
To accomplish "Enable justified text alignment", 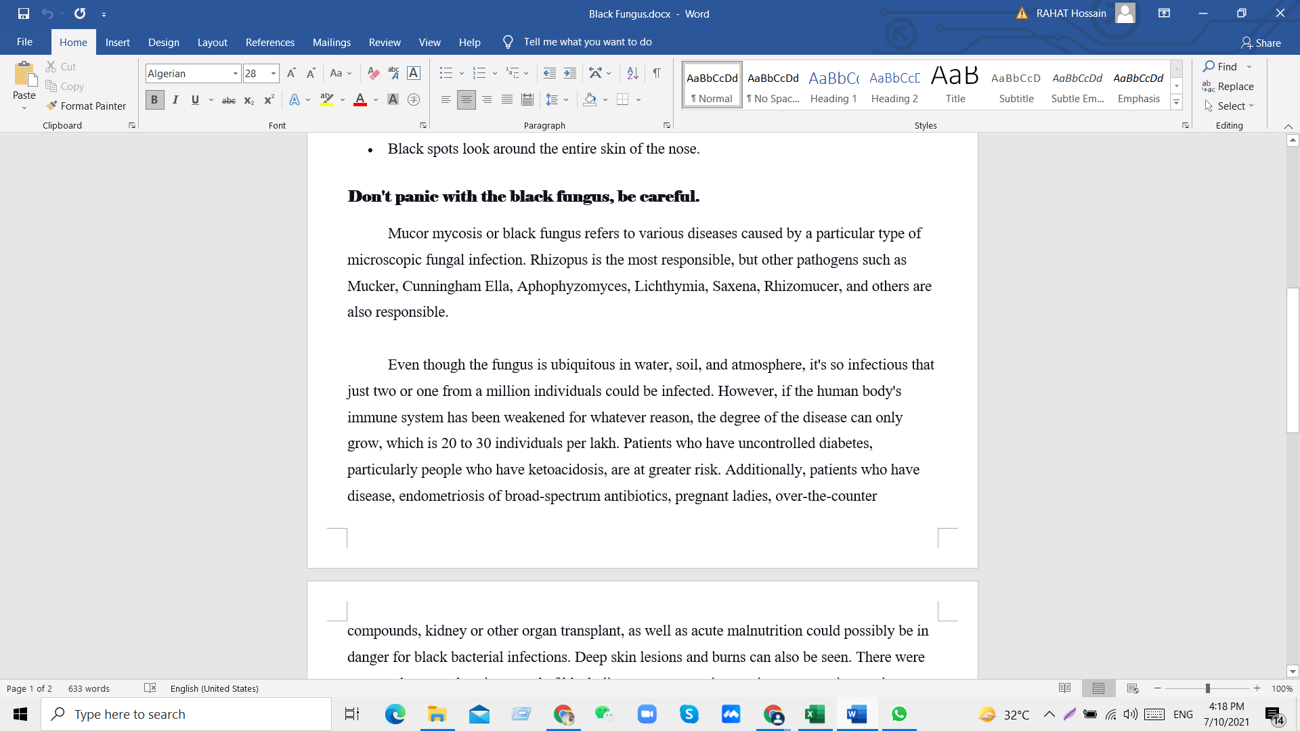I will coord(507,99).
